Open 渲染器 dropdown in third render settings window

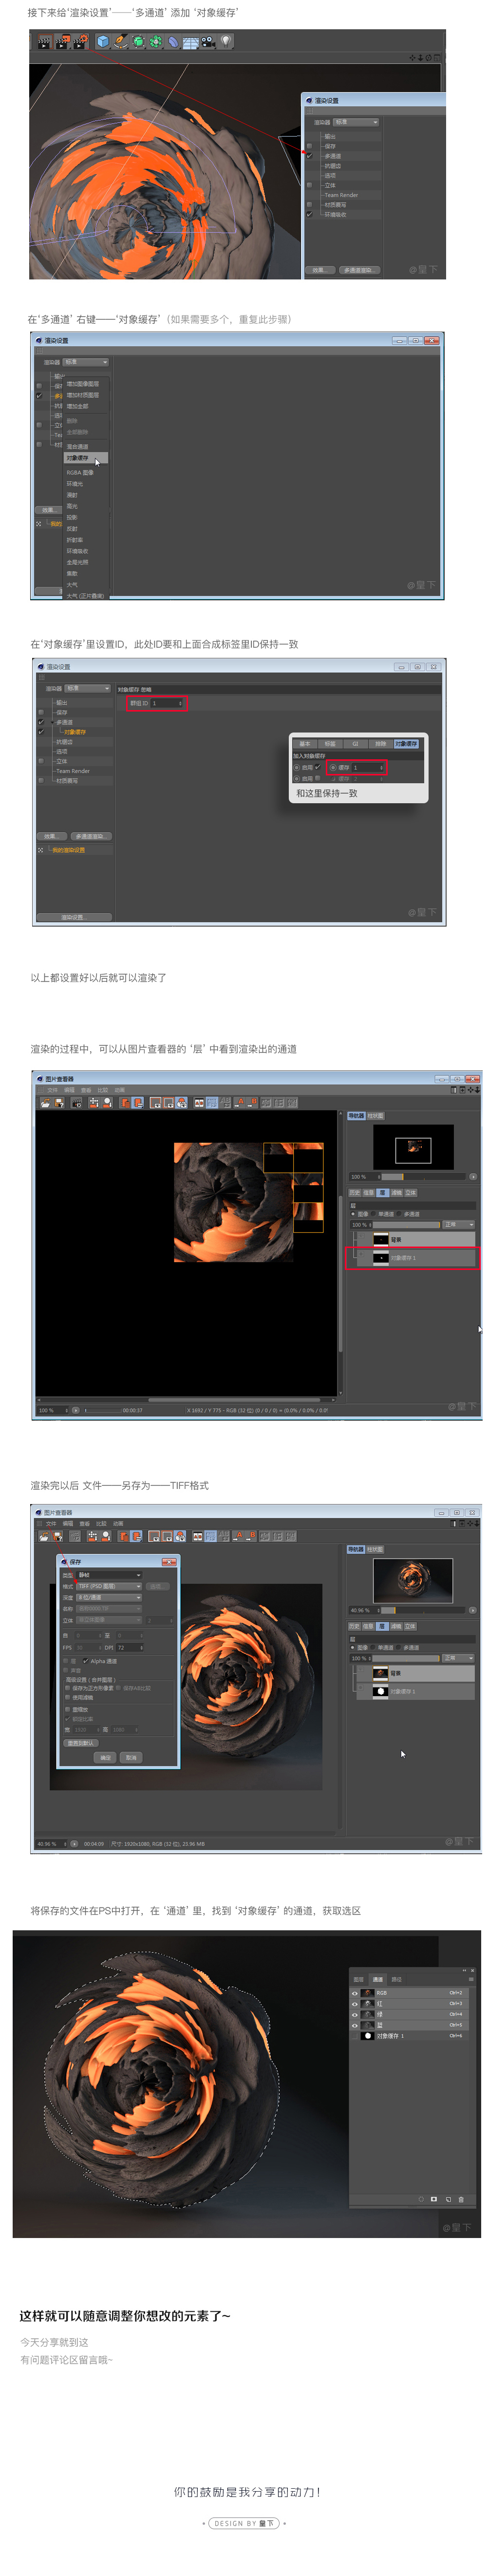coord(88,688)
